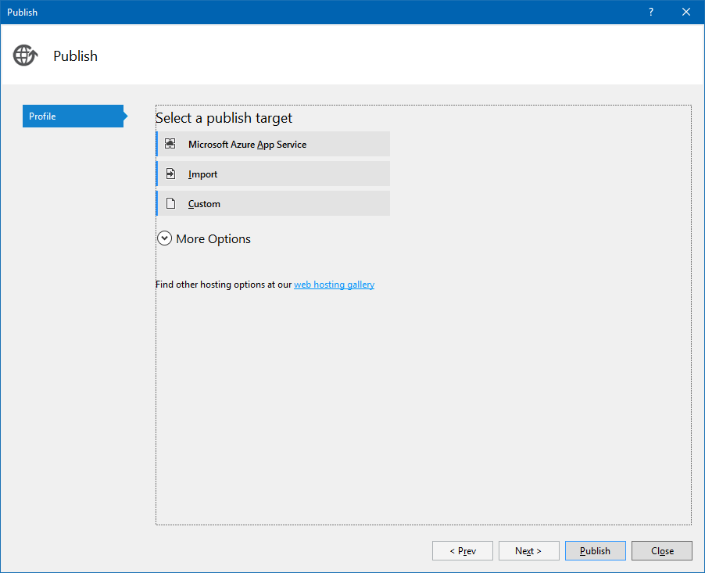Click the Custom target blank page icon

[170, 203]
